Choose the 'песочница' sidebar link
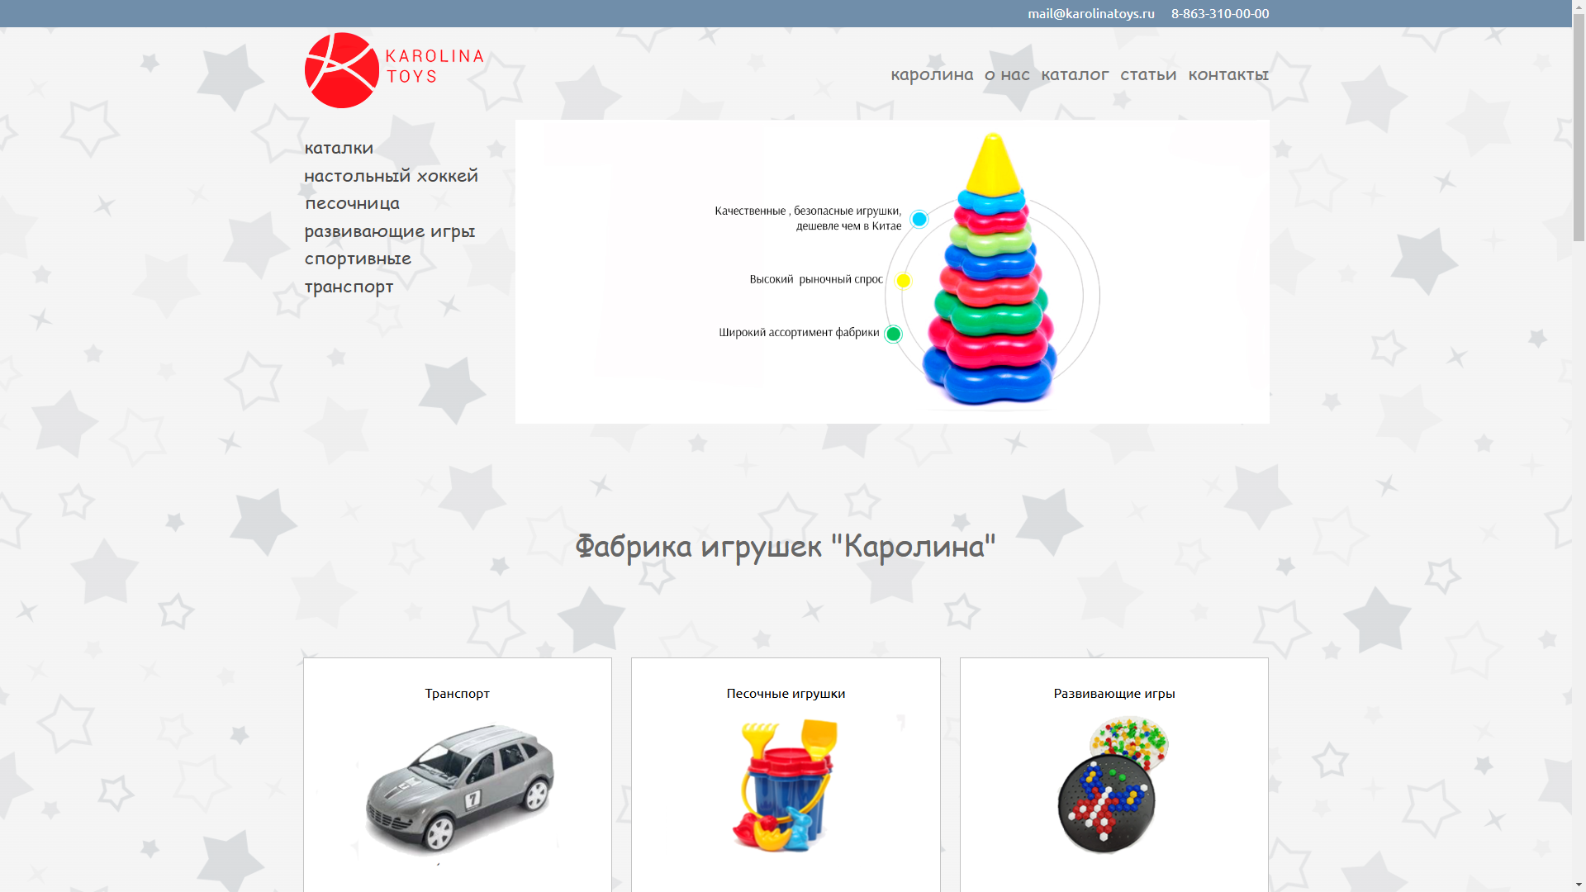The image size is (1586, 892). tap(352, 203)
